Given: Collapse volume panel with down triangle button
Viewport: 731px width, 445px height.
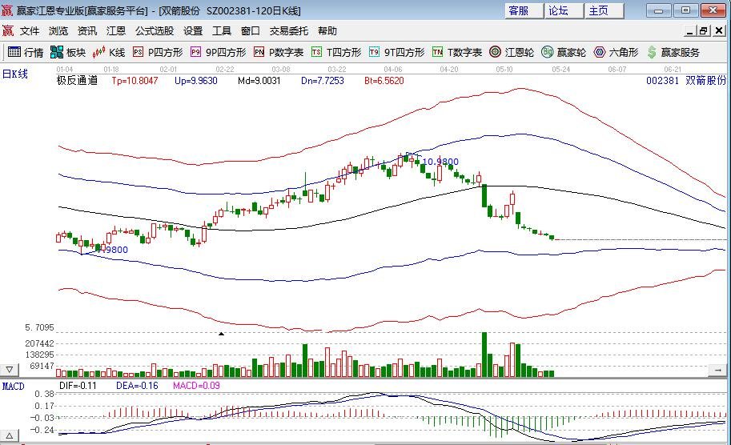Looking at the screenshot, I should tap(10, 370).
